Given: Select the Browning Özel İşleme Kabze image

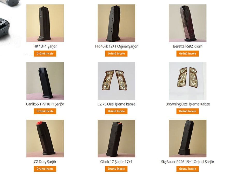Looking at the screenshot, I should click(x=188, y=81).
